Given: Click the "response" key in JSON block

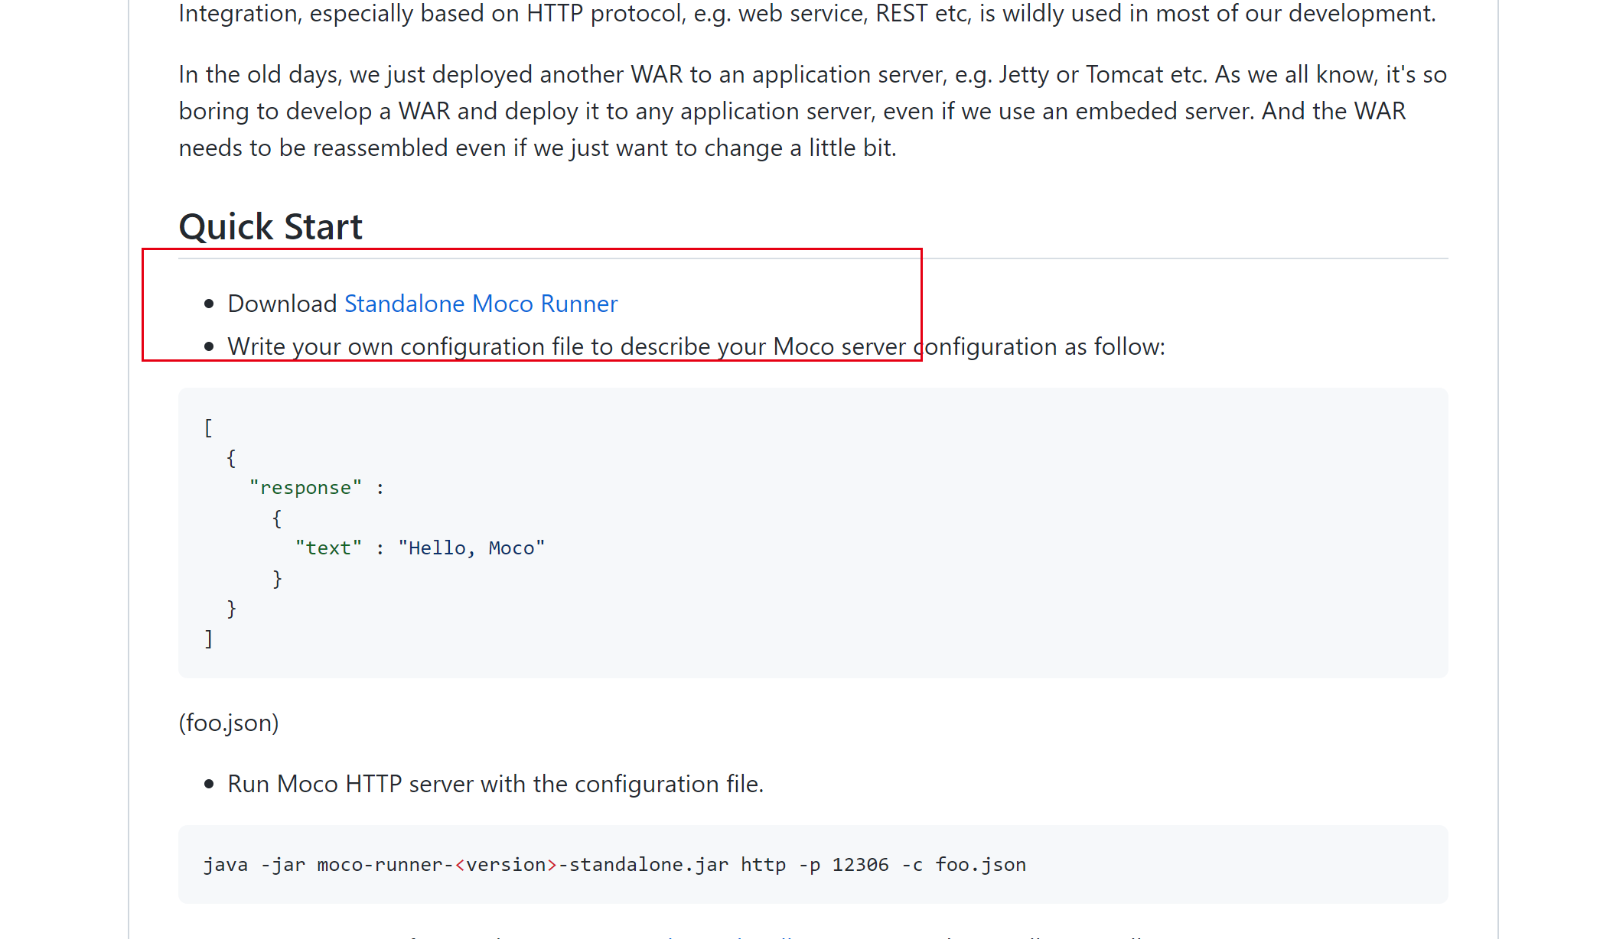Looking at the screenshot, I should click(305, 488).
